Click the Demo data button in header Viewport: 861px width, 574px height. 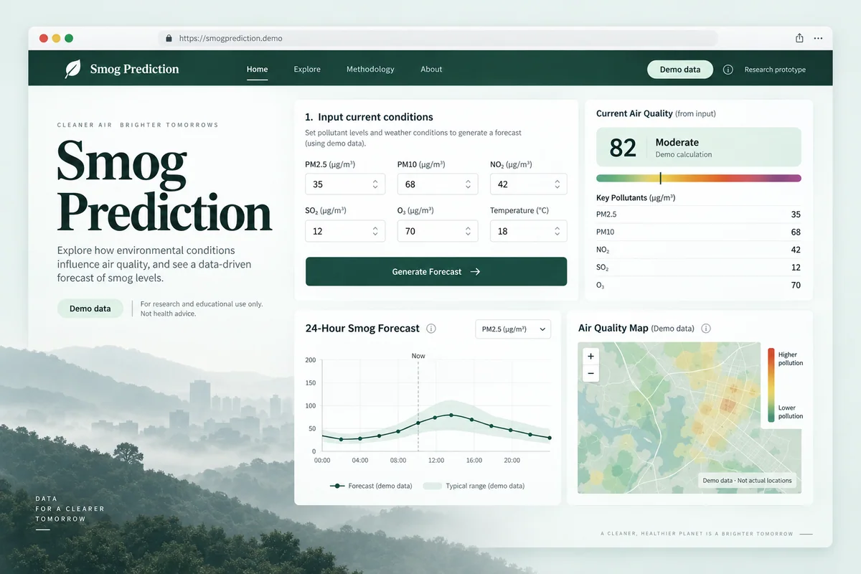(680, 70)
